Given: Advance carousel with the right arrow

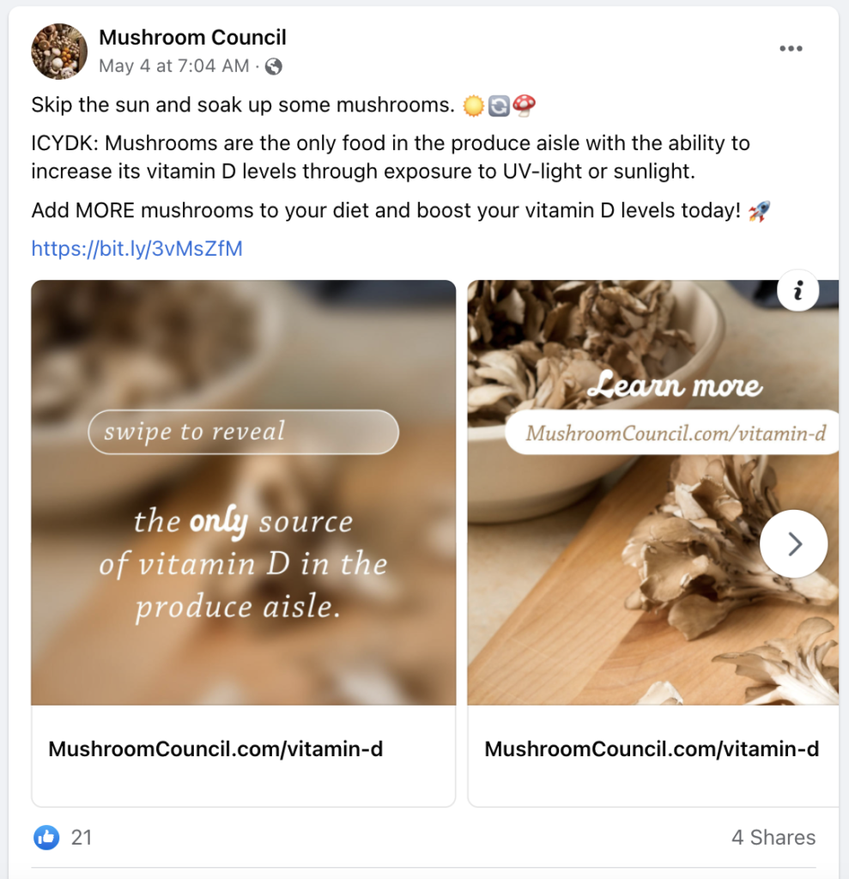Looking at the screenshot, I should (793, 543).
